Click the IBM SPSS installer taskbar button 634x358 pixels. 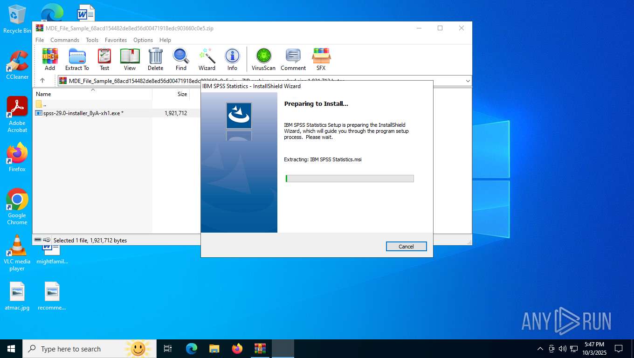pos(283,349)
